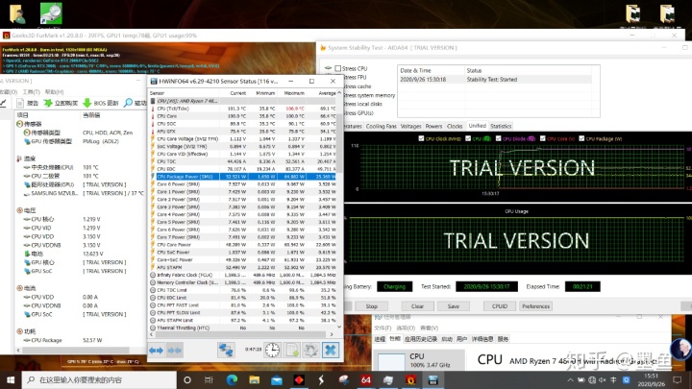Image resolution: width=692 pixels, height=389 pixels.
Task: Open desktop icon with magnifier top-left
Action: [51, 13]
